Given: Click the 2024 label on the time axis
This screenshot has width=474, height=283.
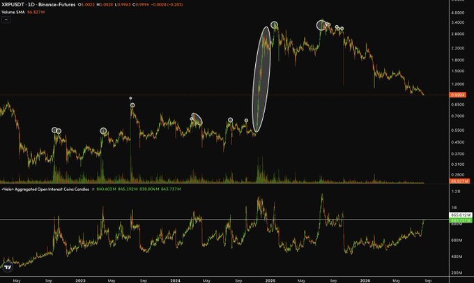Looking at the screenshot, I should pos(175,281).
